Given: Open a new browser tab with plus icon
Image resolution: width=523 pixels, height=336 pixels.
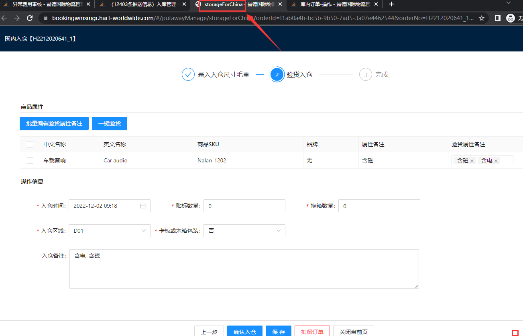Looking at the screenshot, I should (x=391, y=4).
